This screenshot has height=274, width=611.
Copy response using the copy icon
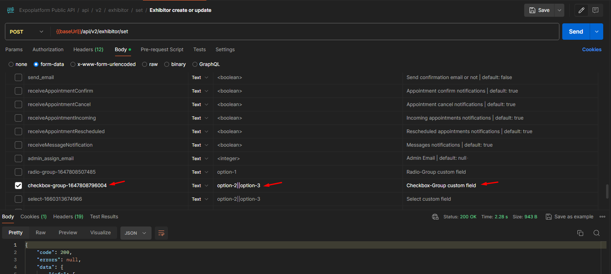point(580,233)
